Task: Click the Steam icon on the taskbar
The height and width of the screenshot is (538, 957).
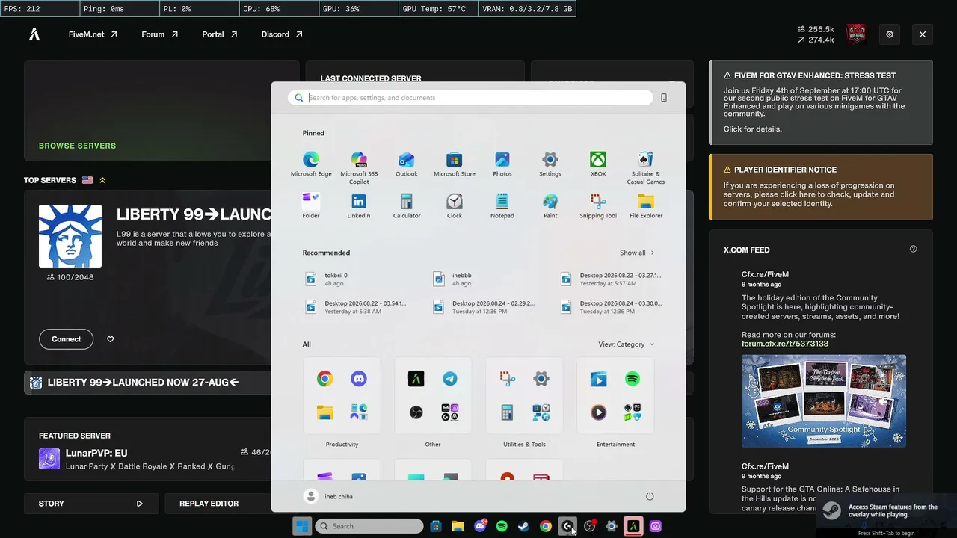Action: click(523, 526)
